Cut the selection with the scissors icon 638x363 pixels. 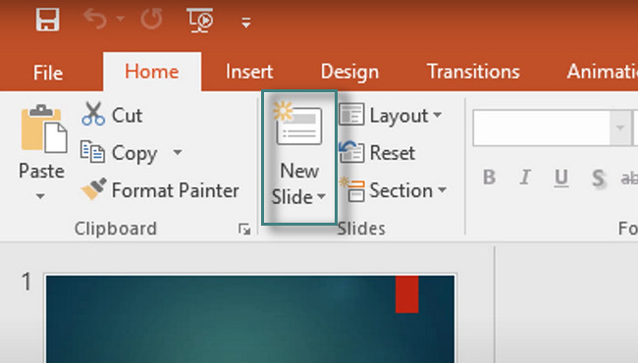(112, 115)
